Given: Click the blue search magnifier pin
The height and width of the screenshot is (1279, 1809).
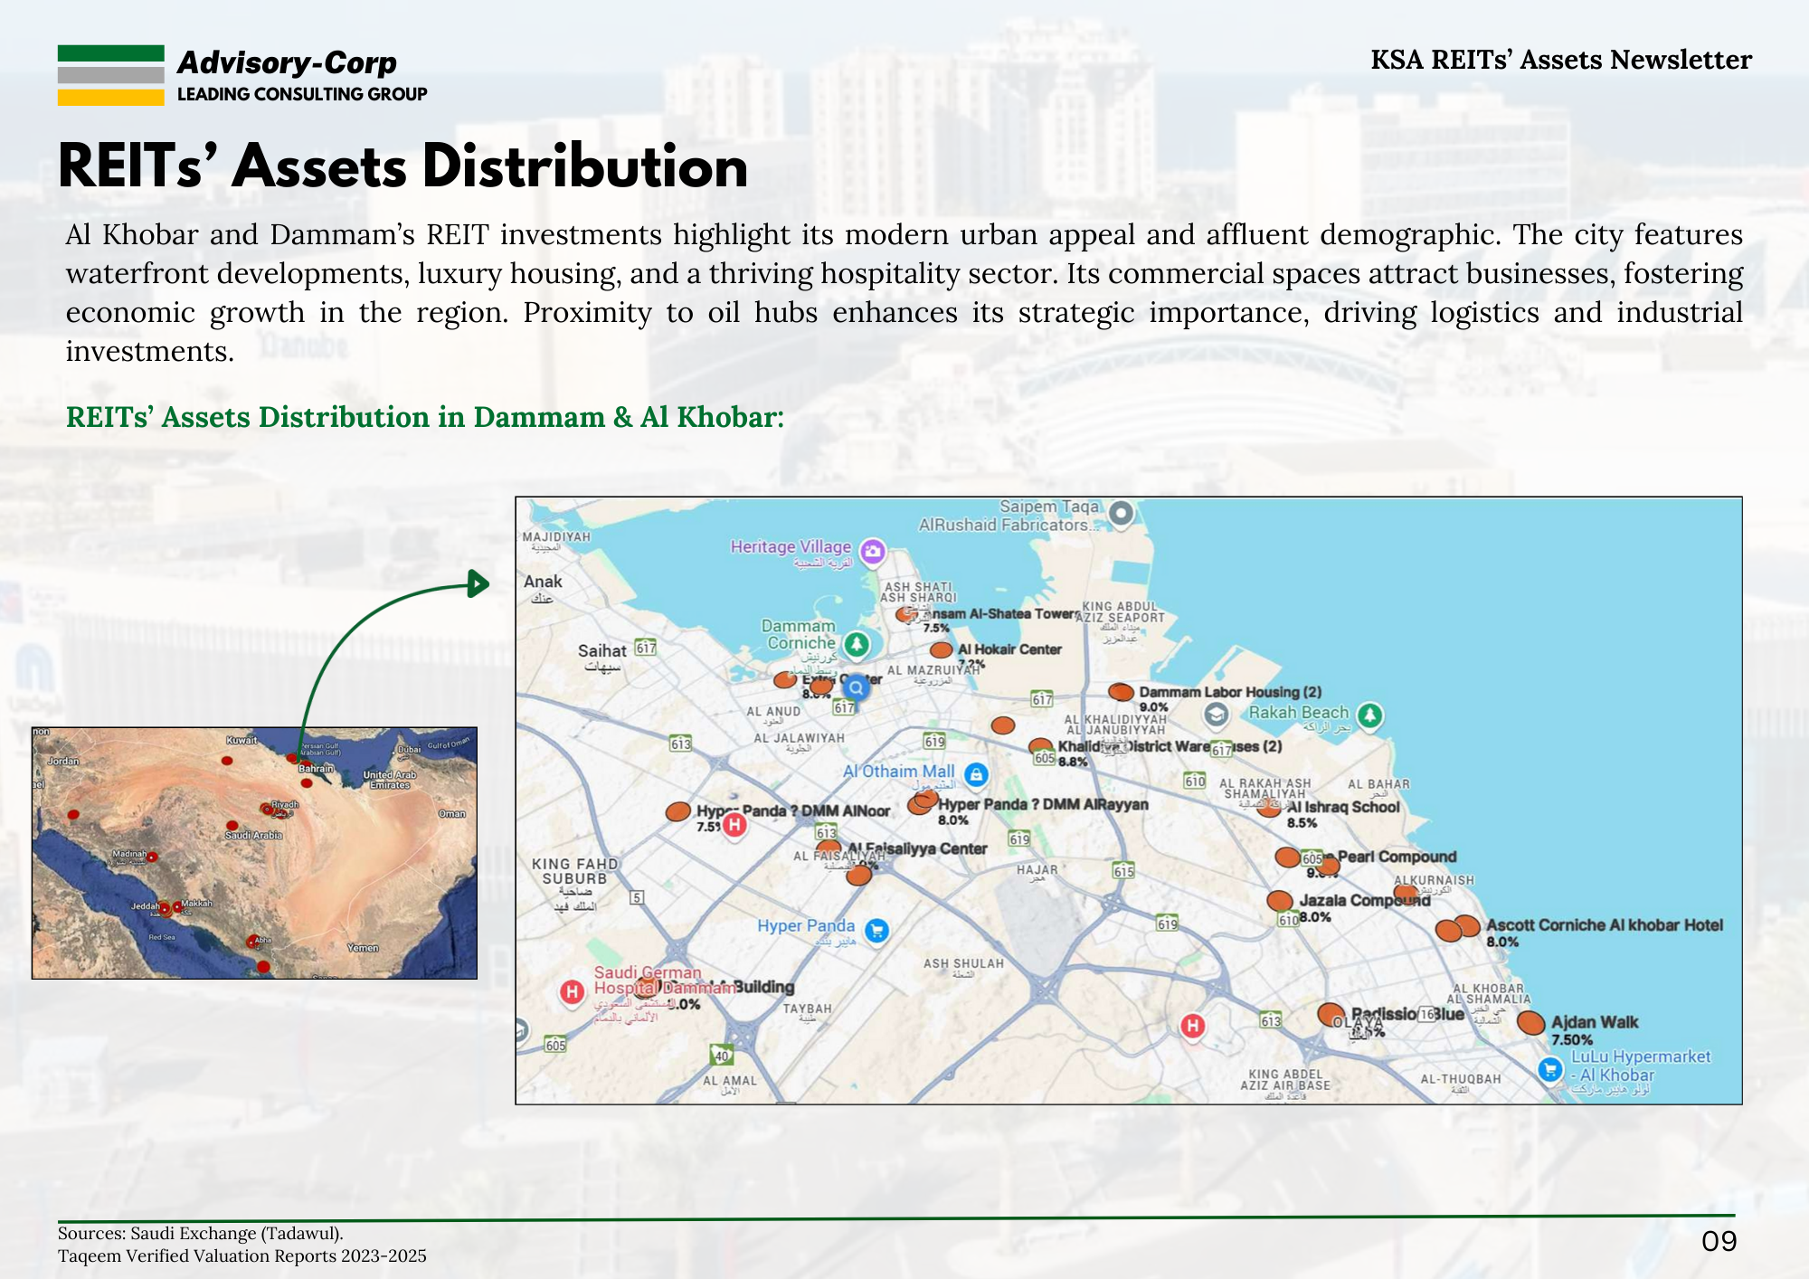Looking at the screenshot, I should (856, 688).
